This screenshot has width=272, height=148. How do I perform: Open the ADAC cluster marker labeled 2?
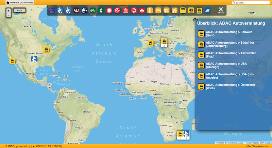(164, 43)
